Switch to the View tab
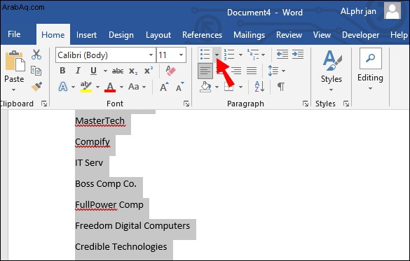Screen dimensions: 410x261 pos(322,35)
